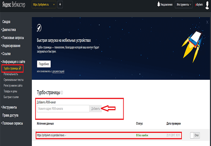Expand the https://pribylwm.ru/yandex/news source row
The image size is (211, 146).
[x=52, y=135]
